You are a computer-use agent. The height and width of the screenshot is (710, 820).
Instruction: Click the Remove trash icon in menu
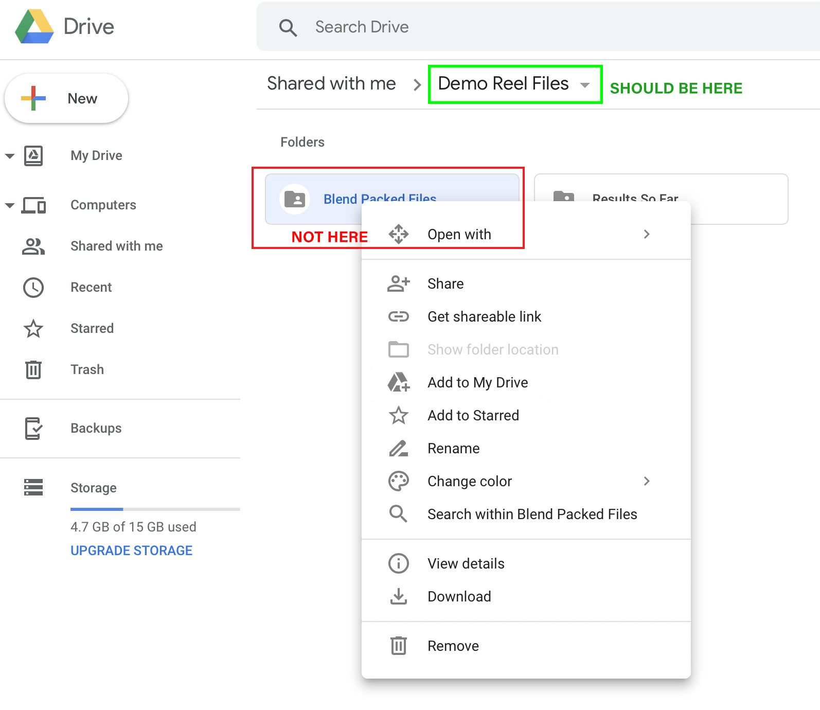coord(399,646)
